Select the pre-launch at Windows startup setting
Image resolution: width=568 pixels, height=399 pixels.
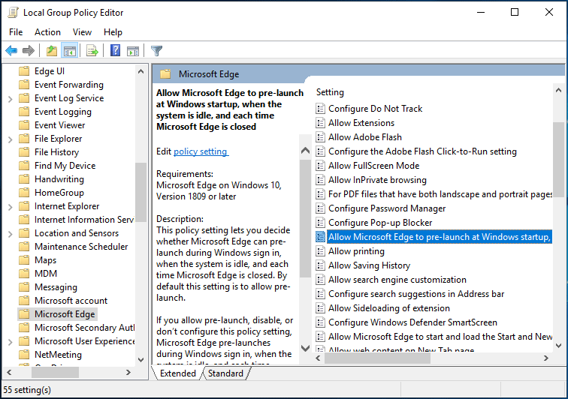[x=440, y=237]
